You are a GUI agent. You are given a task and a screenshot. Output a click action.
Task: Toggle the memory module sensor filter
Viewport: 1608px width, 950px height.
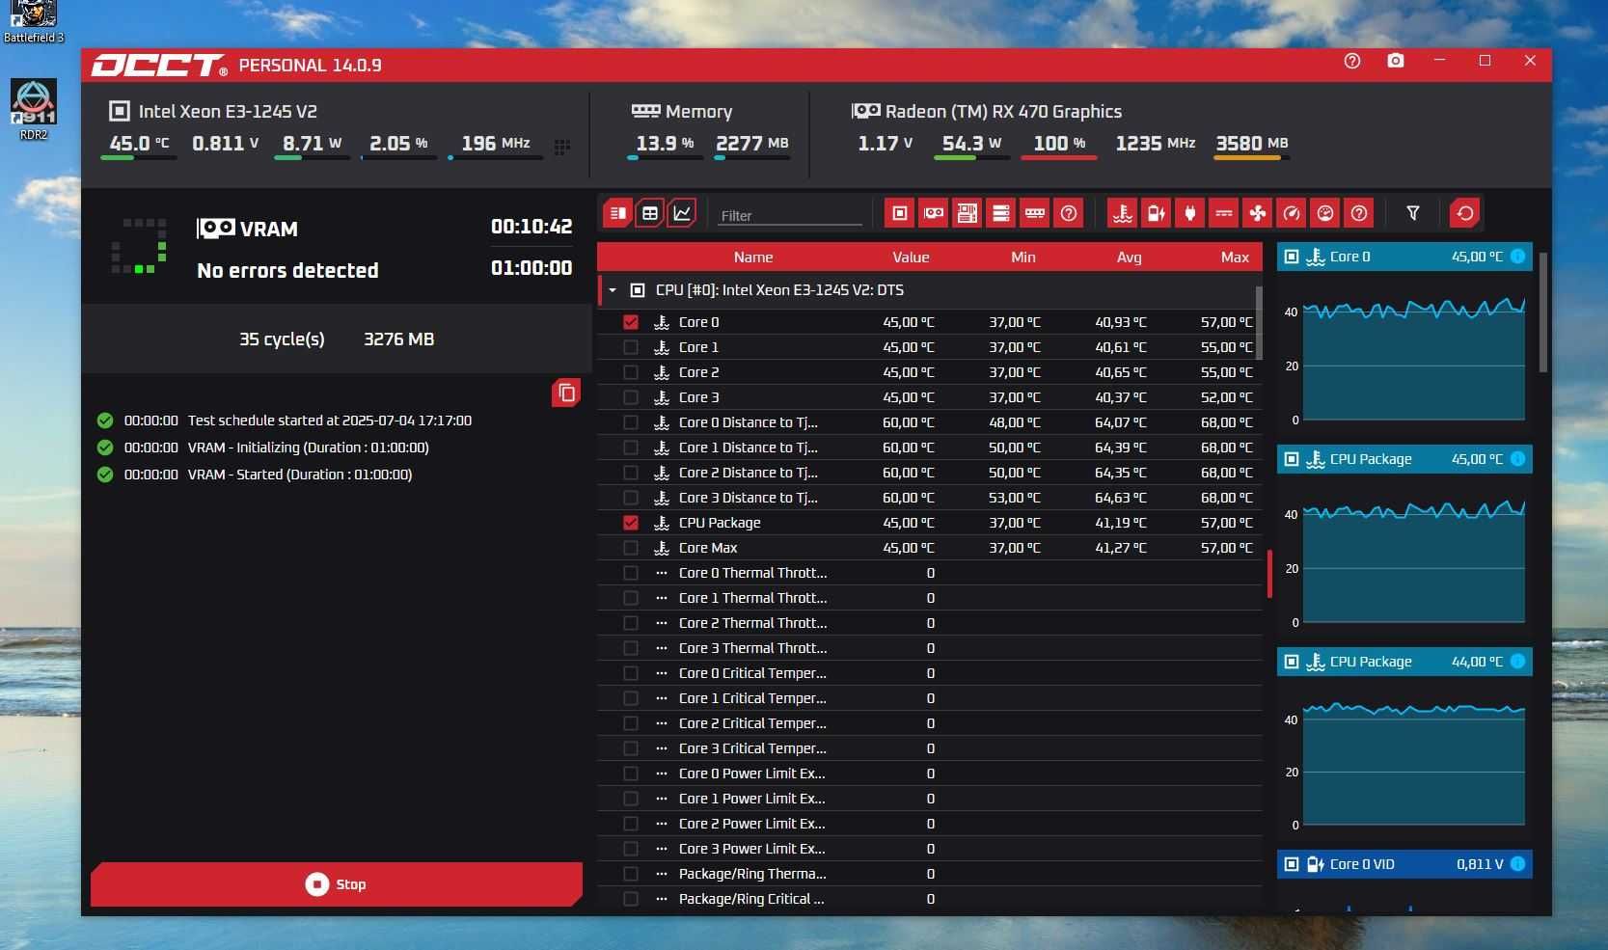pyautogui.click(x=1035, y=213)
